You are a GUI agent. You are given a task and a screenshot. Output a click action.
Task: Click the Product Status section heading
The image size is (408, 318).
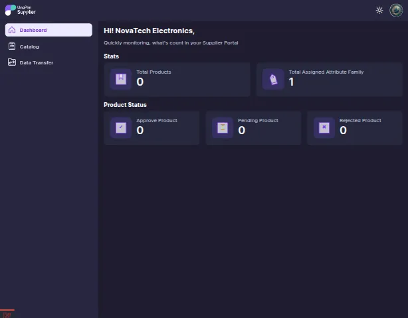click(125, 105)
